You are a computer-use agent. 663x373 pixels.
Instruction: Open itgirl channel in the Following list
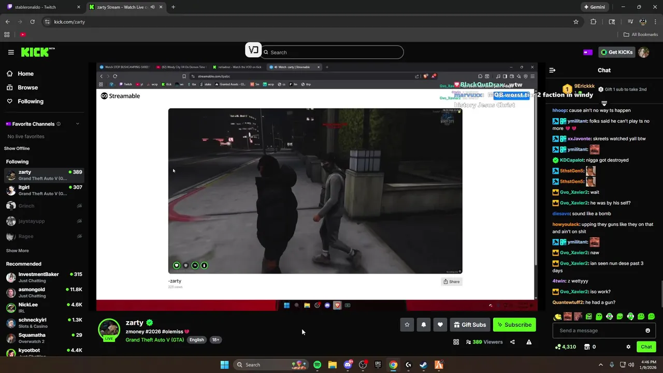[x=44, y=190]
